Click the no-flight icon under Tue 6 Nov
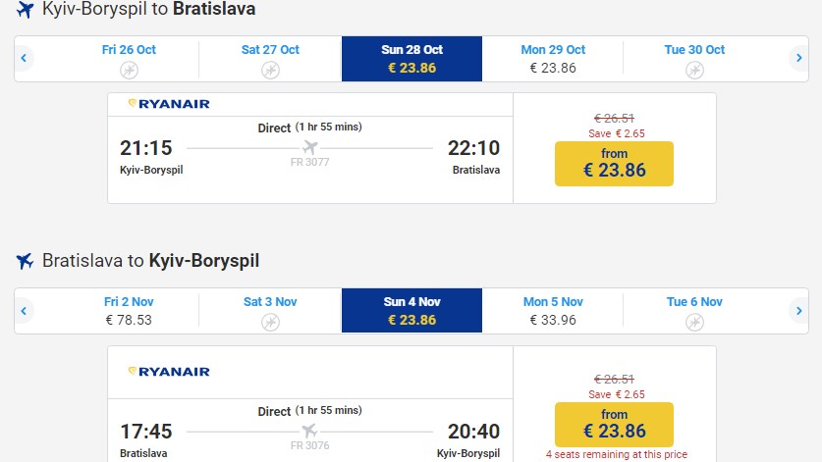Image resolution: width=822 pixels, height=462 pixels. [x=694, y=321]
